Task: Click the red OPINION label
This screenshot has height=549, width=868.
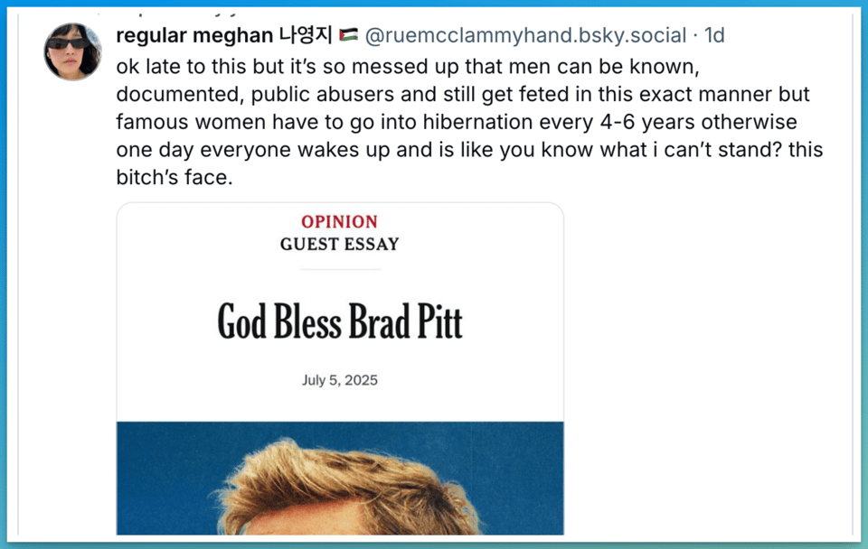Action: (339, 221)
